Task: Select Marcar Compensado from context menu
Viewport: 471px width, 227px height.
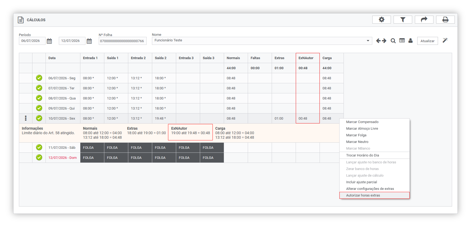Action: (374, 122)
